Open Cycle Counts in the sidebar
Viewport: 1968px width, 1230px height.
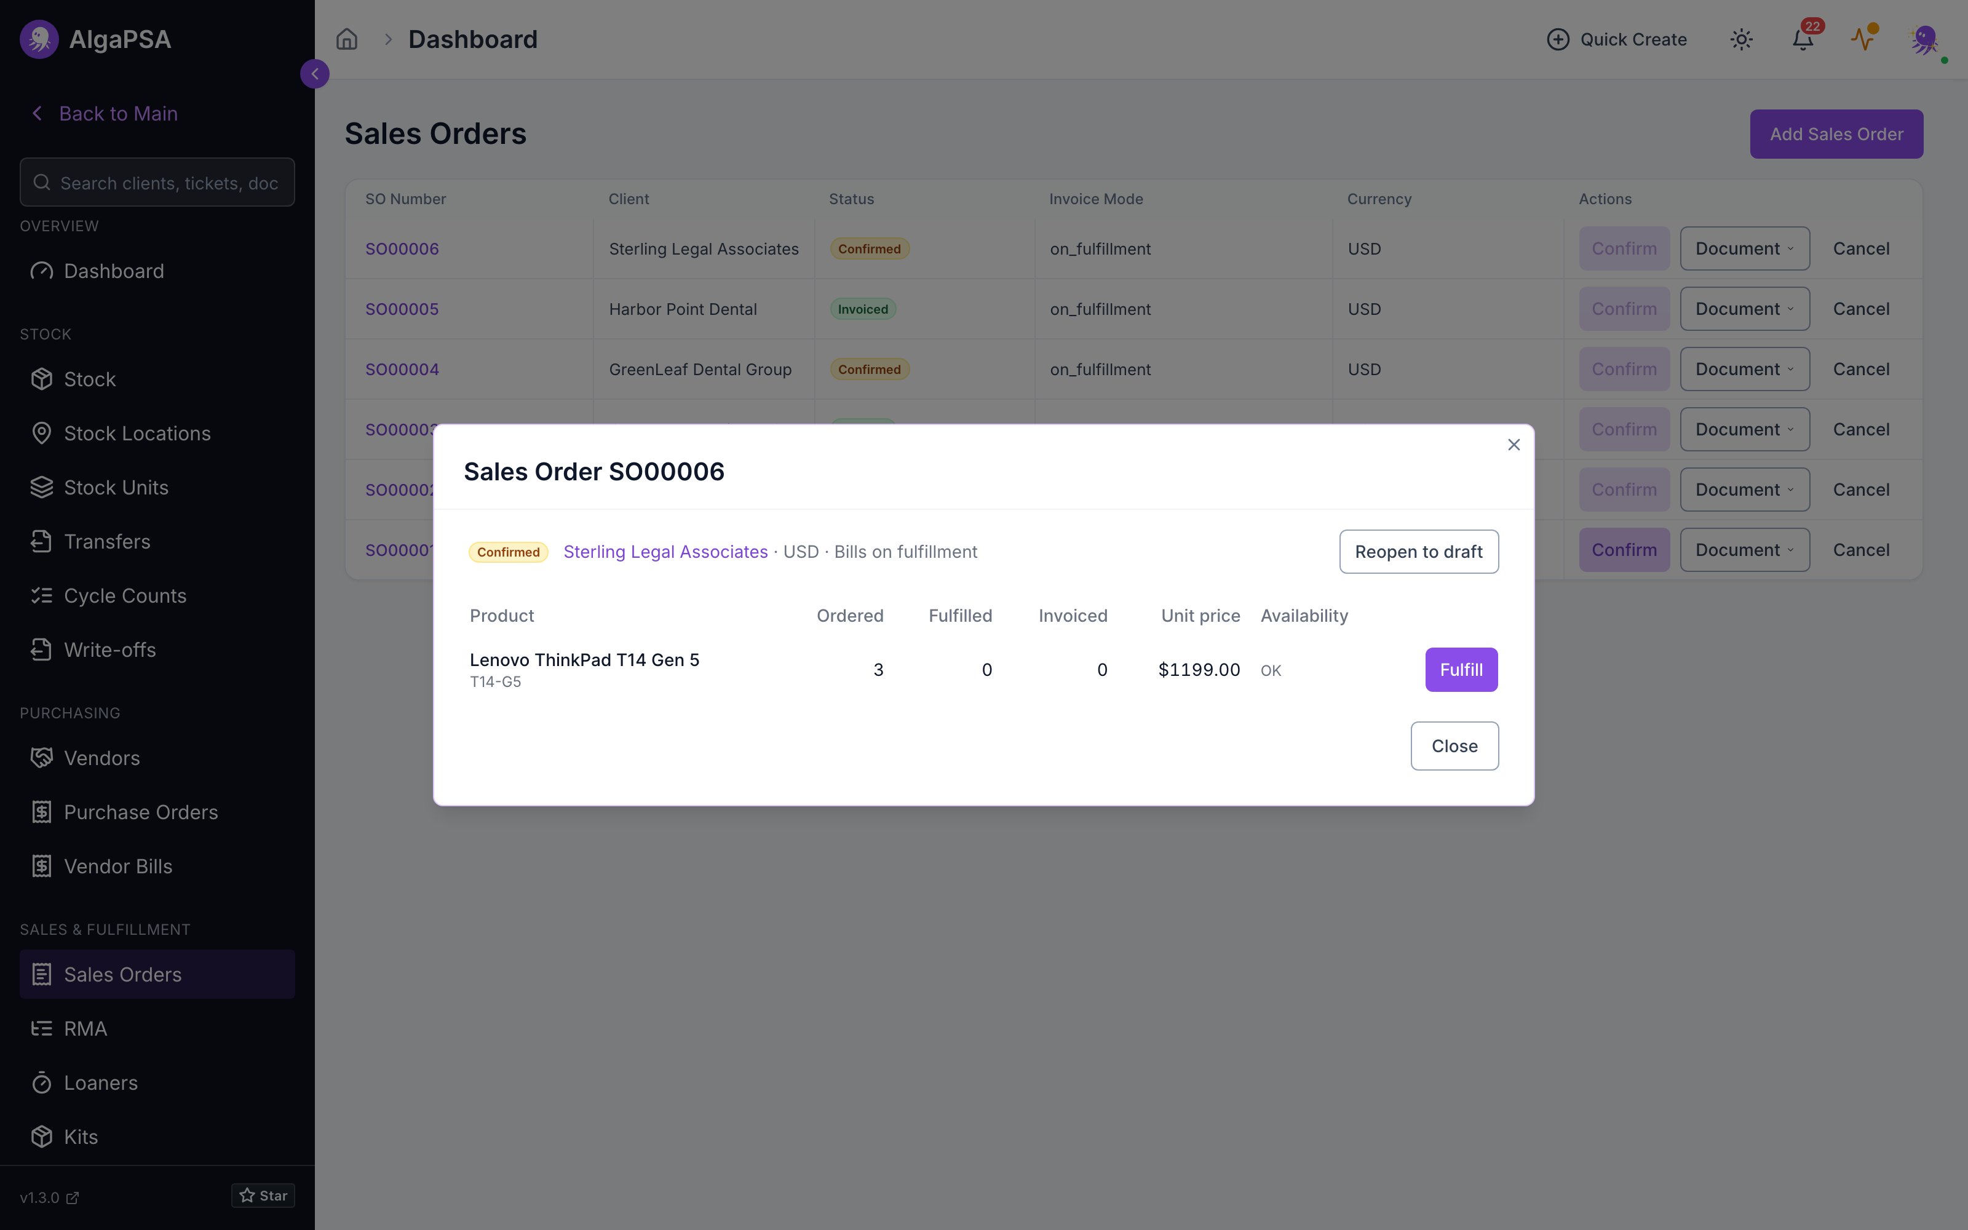157,595
